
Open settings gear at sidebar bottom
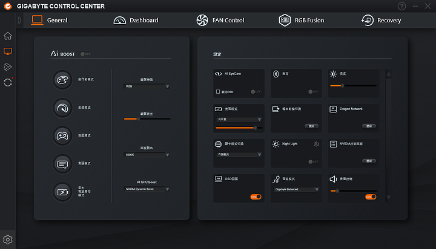click(x=8, y=239)
